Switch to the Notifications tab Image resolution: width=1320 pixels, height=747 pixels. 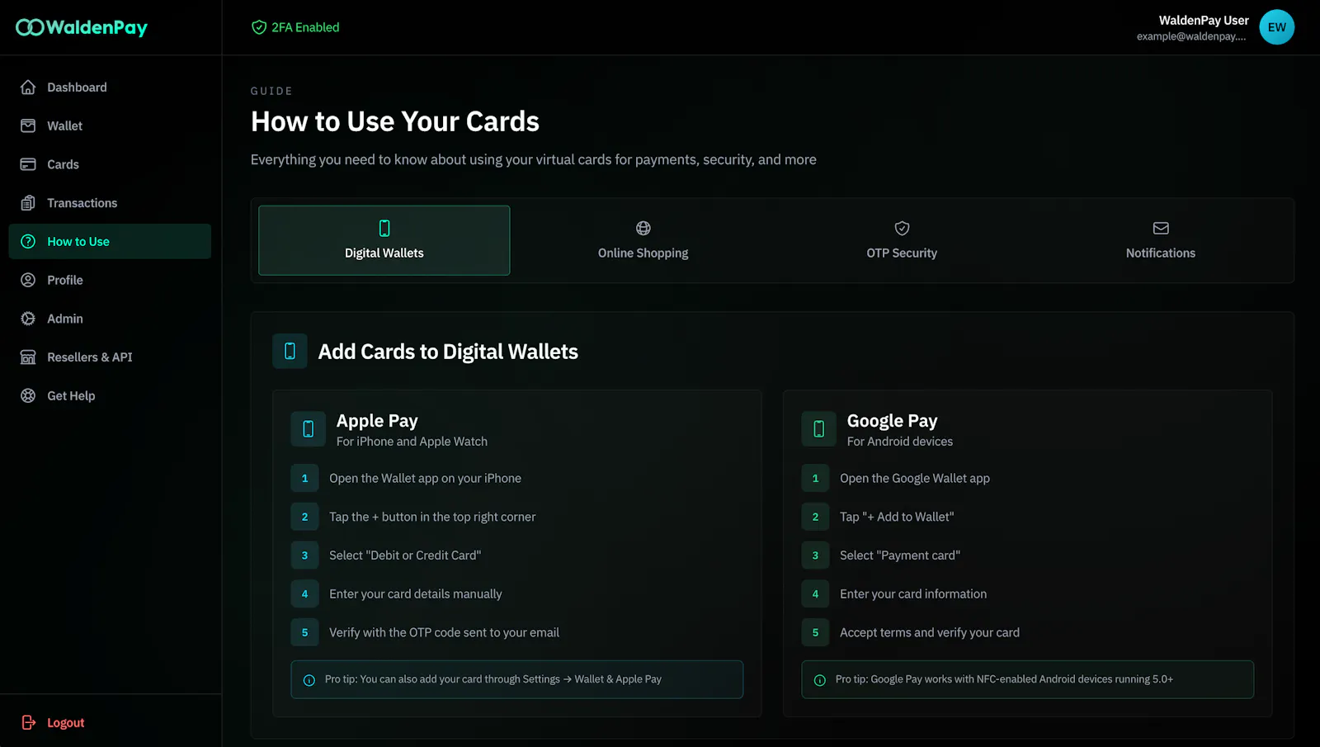(1161, 240)
